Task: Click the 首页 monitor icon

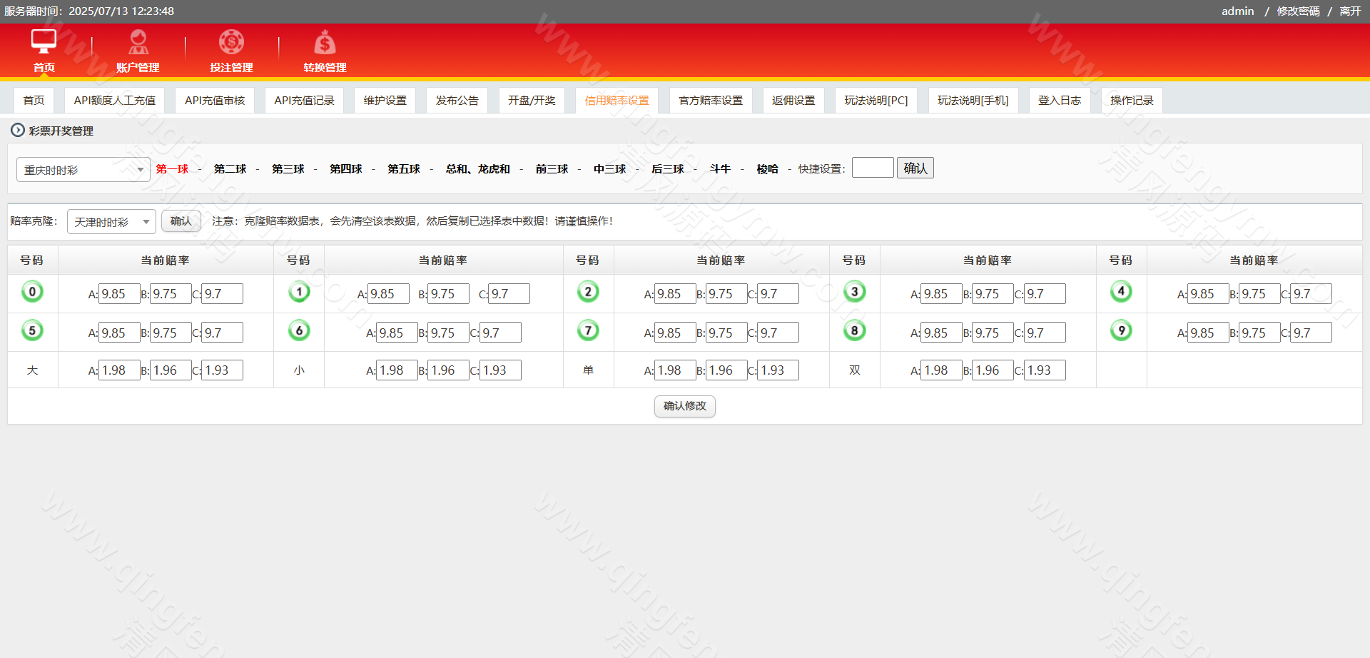Action: pyautogui.click(x=44, y=42)
